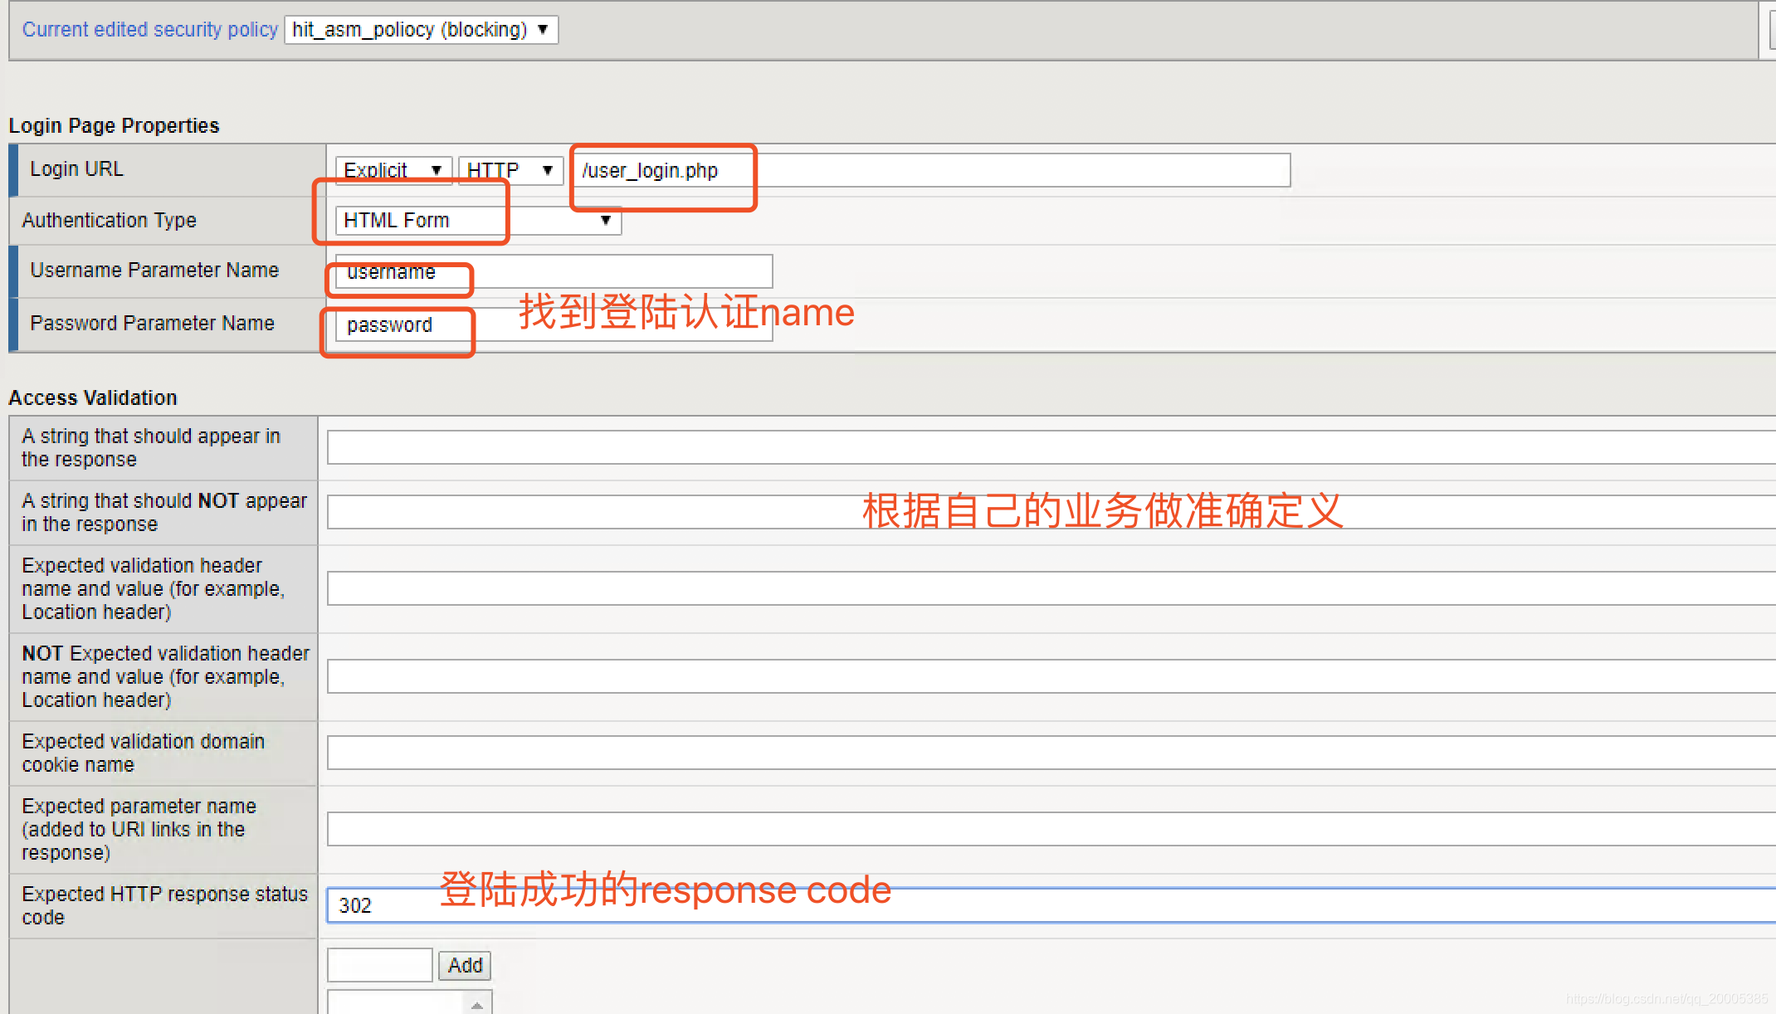This screenshot has width=1776, height=1014.
Task: Open the HTTP protocol dropdown
Action: [x=510, y=170]
